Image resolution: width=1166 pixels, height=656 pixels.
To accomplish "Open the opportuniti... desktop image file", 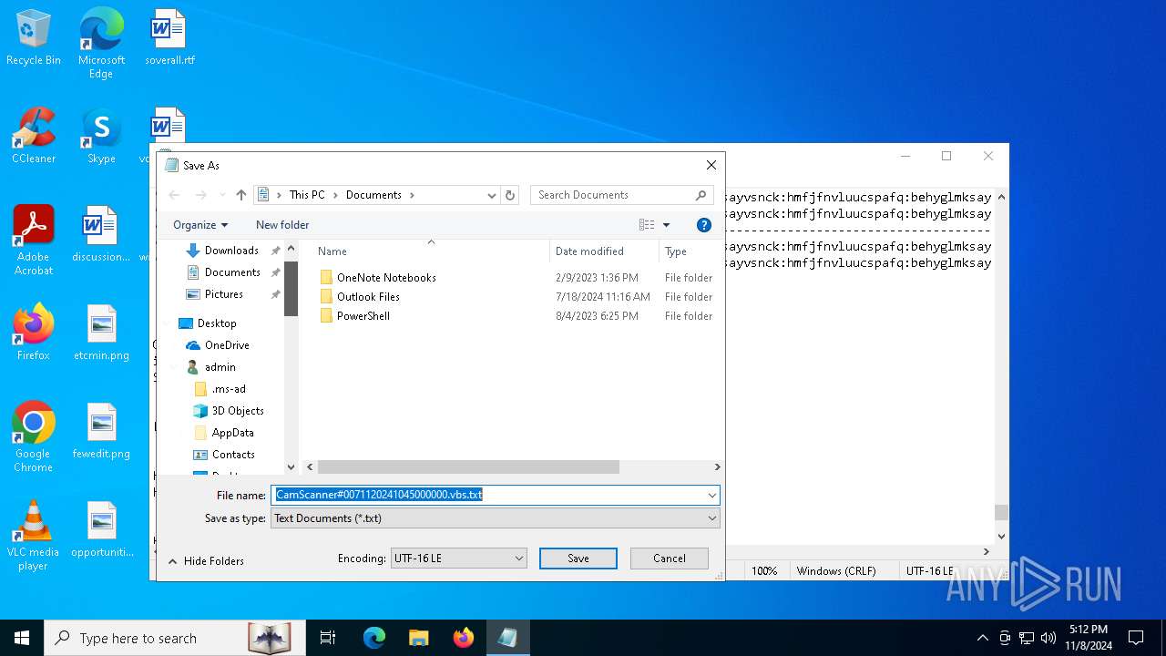I will pyautogui.click(x=101, y=530).
